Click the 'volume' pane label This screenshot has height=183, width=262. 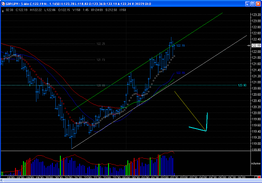click(256, 163)
